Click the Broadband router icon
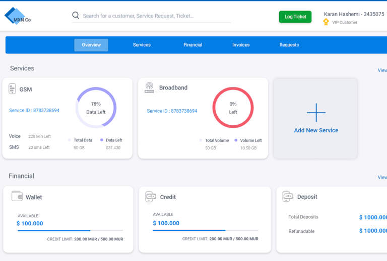Image resolution: width=387 pixels, height=261 pixels. pos(149,88)
